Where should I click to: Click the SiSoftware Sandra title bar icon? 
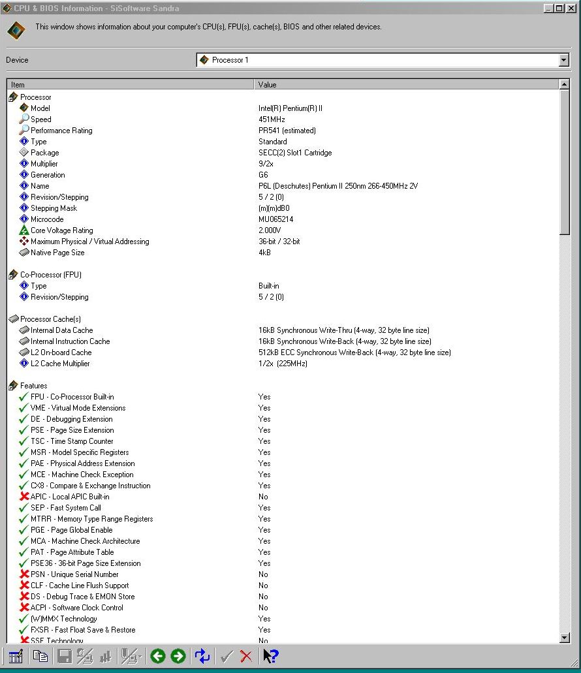[7, 8]
